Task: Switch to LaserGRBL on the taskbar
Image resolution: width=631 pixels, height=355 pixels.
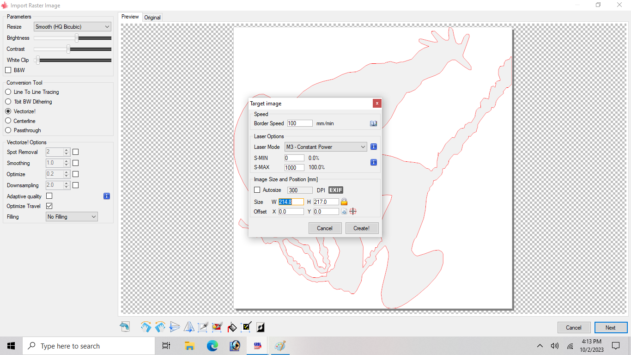Action: click(257, 346)
